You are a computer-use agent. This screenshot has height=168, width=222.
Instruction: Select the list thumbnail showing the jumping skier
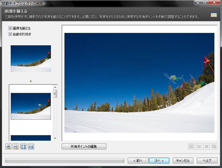pos(31,106)
